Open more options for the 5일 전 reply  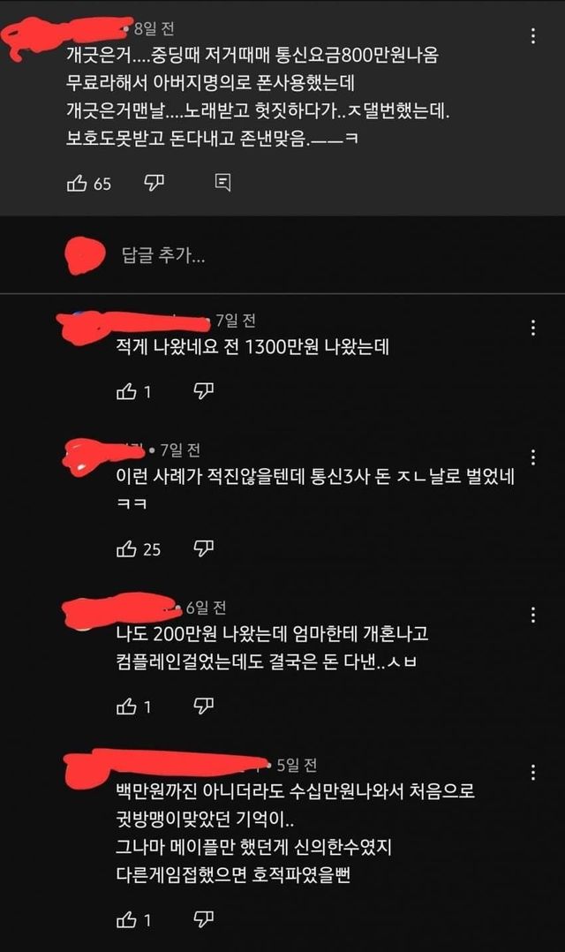pos(533,772)
